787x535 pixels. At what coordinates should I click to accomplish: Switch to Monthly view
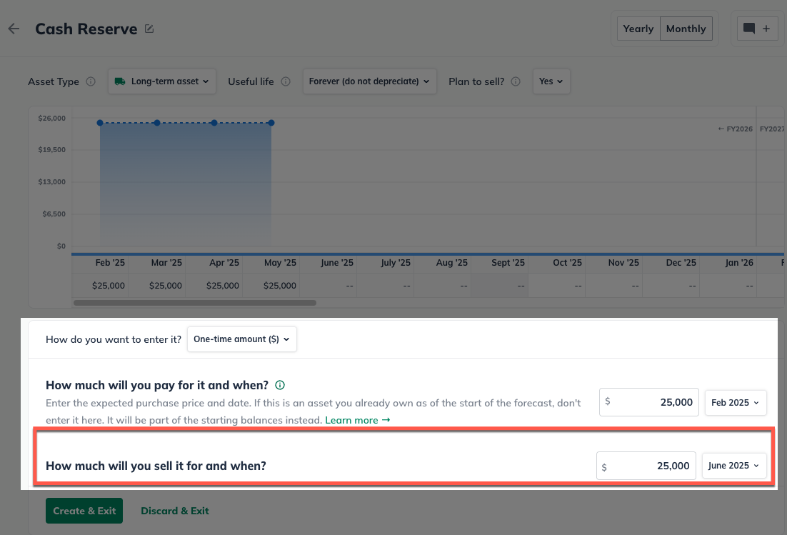(686, 29)
